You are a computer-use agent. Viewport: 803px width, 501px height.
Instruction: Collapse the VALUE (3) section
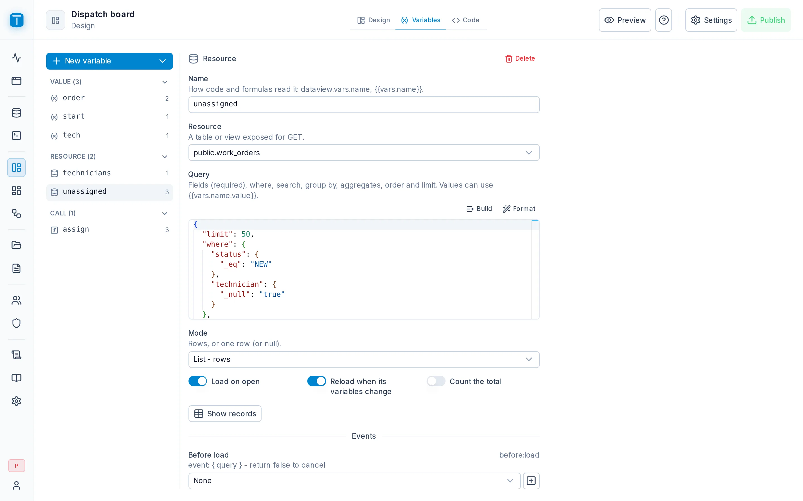[x=109, y=82]
